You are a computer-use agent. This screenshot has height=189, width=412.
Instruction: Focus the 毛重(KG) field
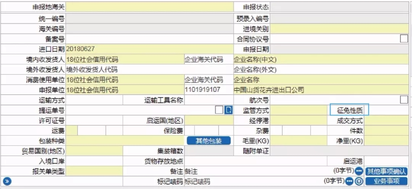click(299, 141)
